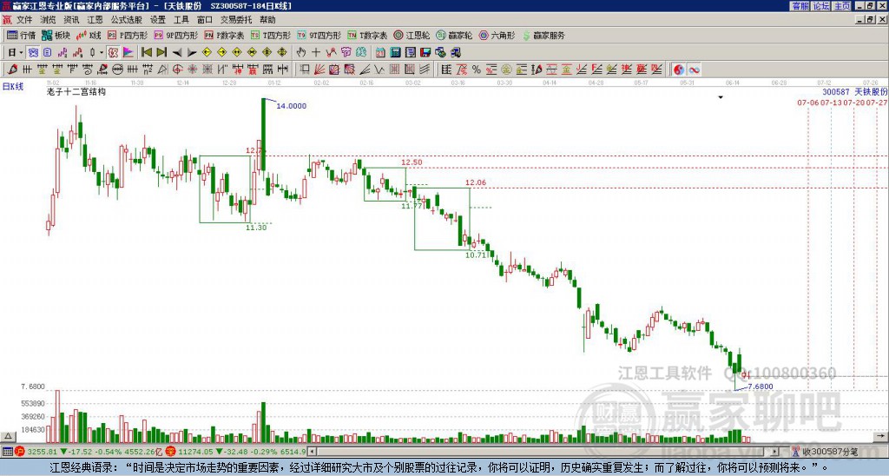Open the 浏览 menu
The width and height of the screenshot is (889, 476).
[49, 20]
